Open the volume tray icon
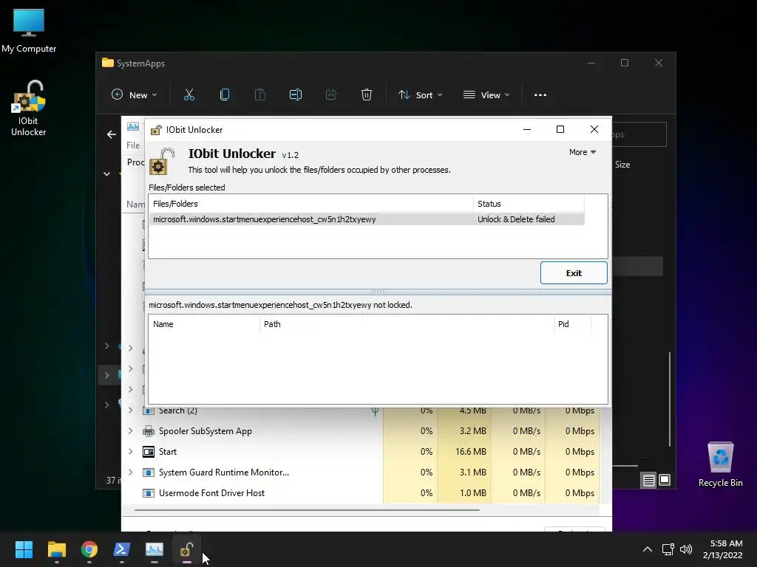Screen dimensions: 757x567 (x=685, y=549)
